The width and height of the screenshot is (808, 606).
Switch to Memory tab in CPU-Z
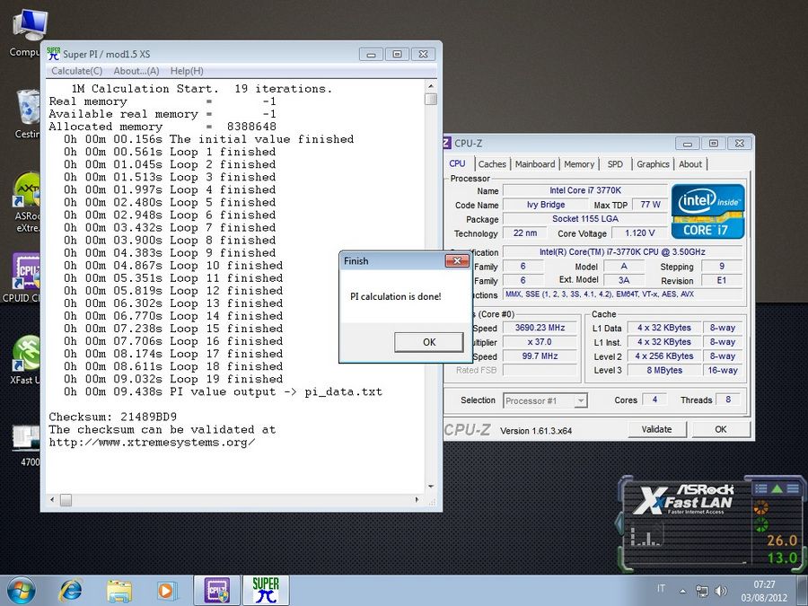pyautogui.click(x=579, y=164)
